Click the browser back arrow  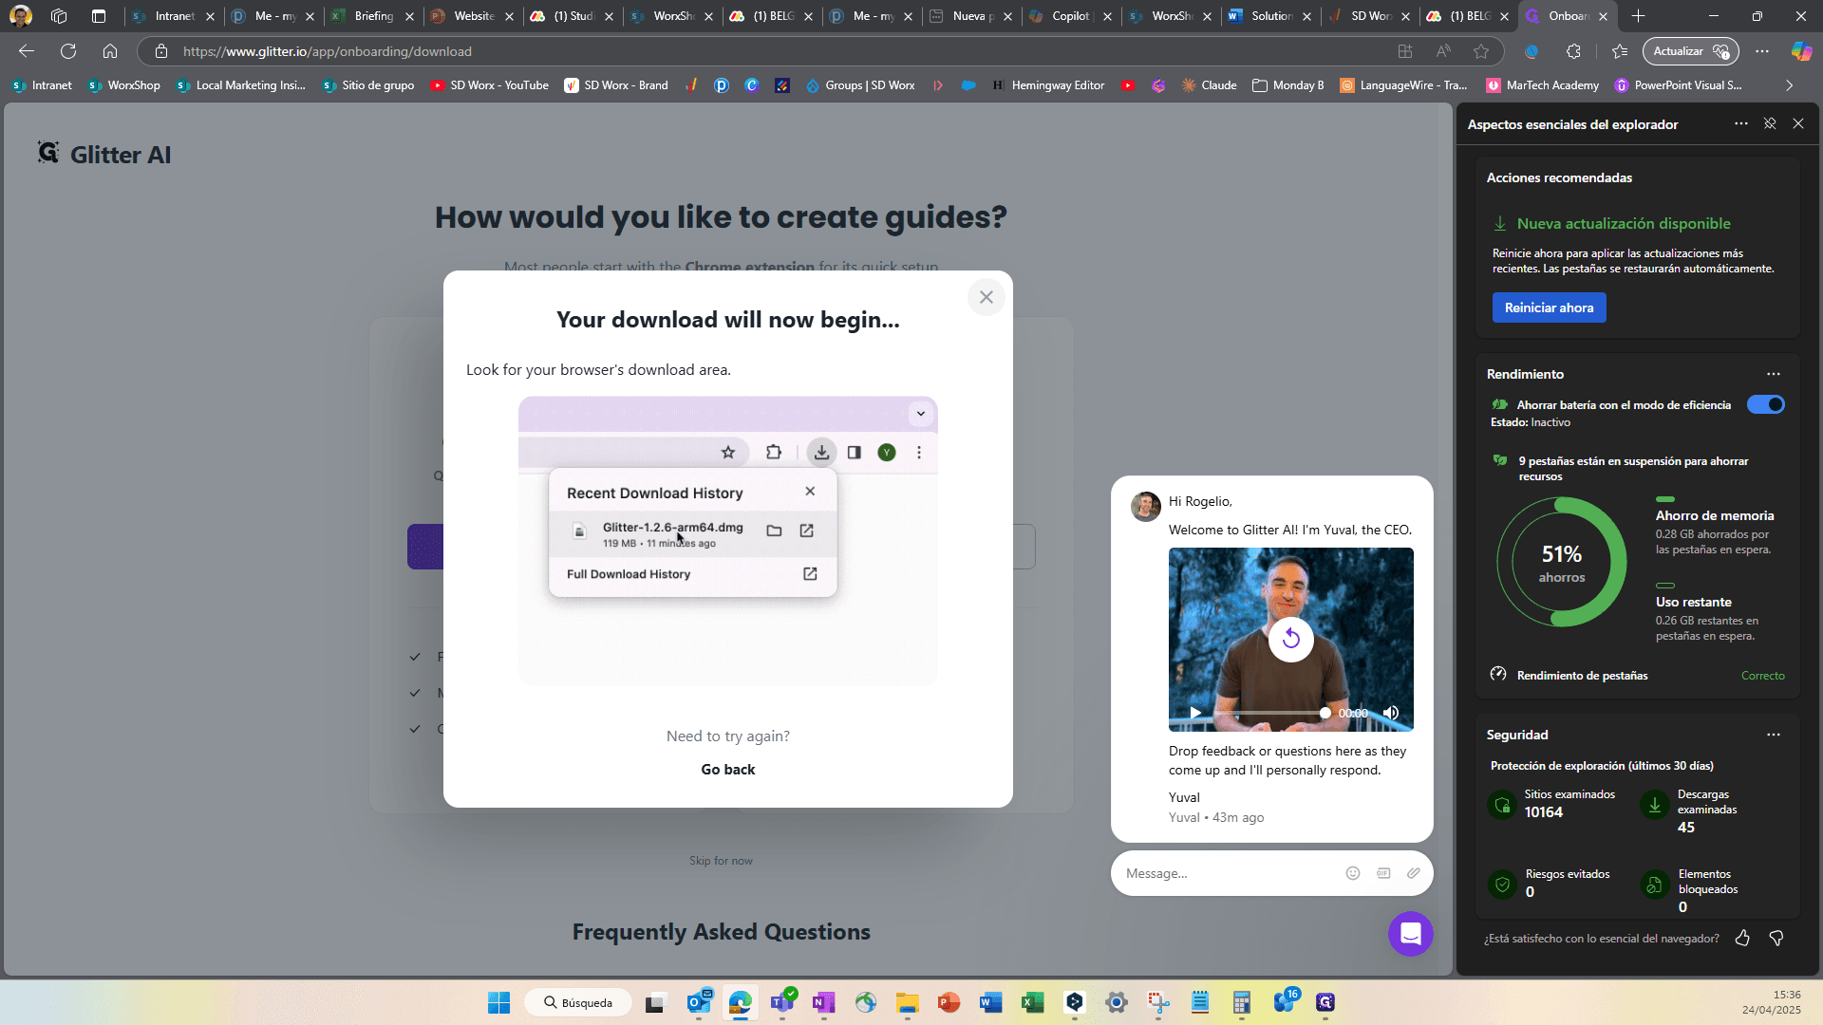[x=27, y=51]
